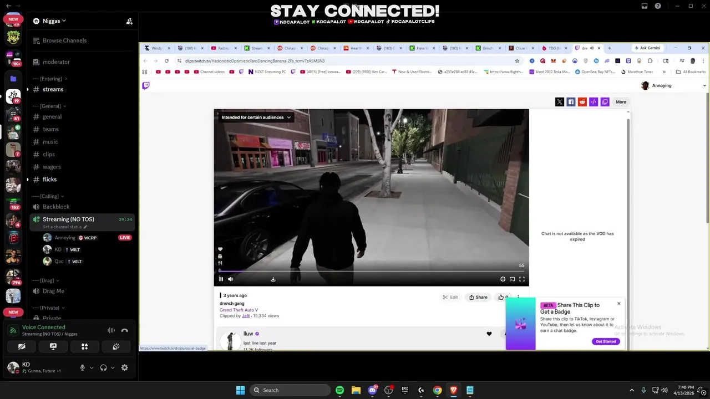Collapse the [Drag] category
710x399 pixels.
45,280
